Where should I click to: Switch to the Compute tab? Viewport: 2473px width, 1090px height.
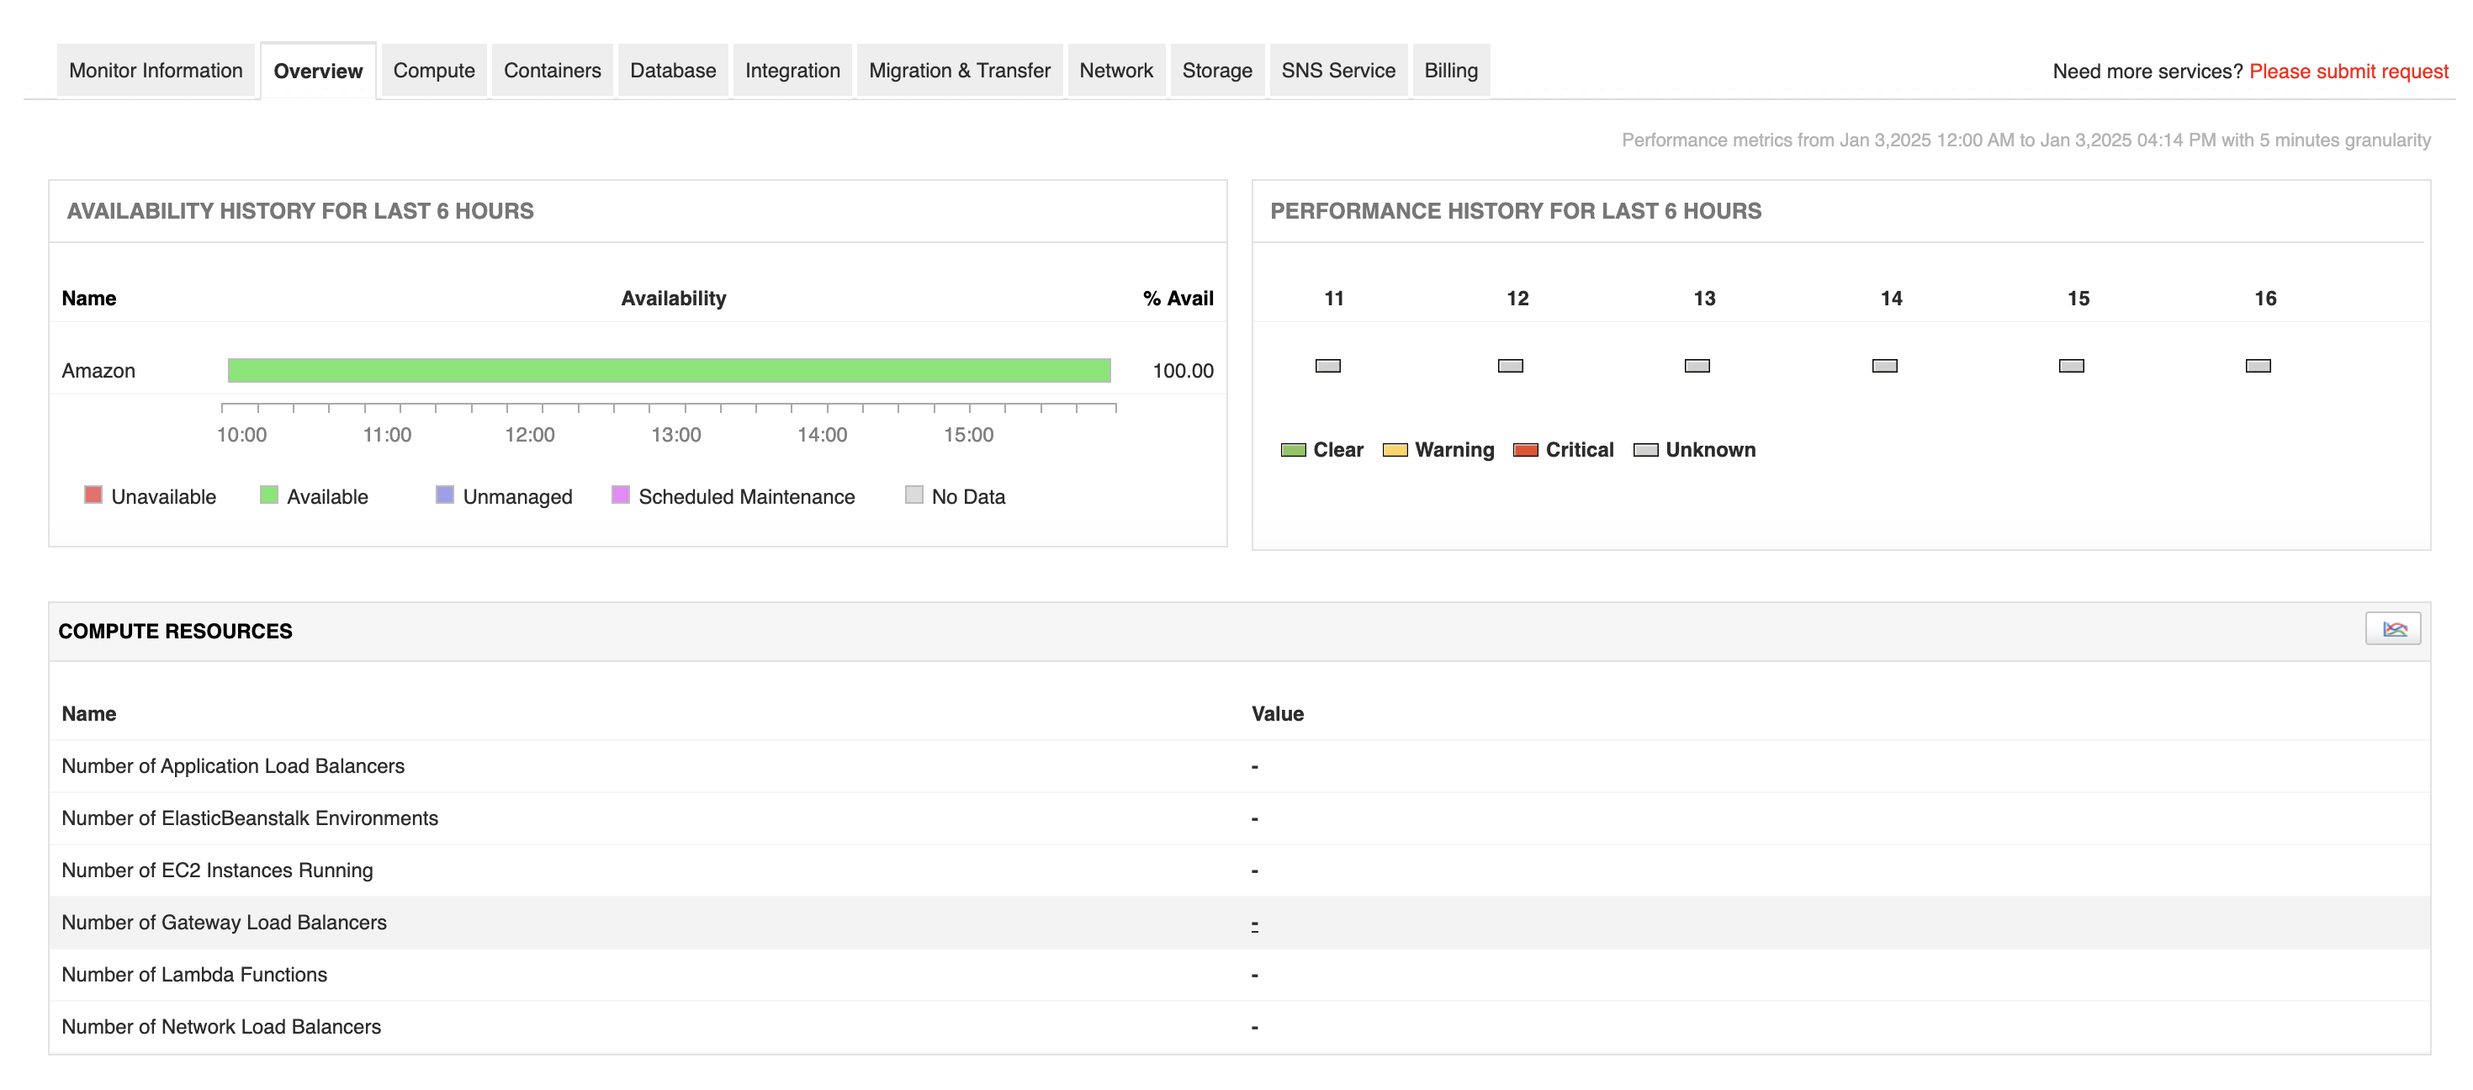point(434,71)
